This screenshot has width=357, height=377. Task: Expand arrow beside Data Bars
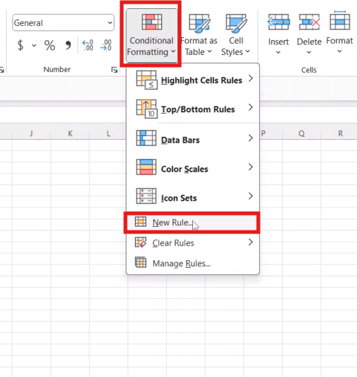[x=251, y=138]
